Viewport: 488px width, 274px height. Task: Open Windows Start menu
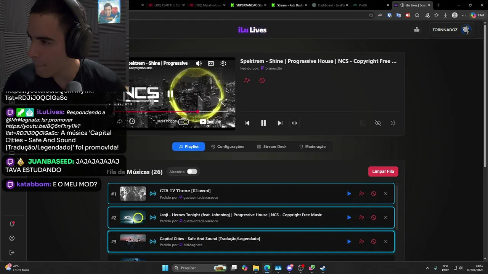(x=165, y=268)
